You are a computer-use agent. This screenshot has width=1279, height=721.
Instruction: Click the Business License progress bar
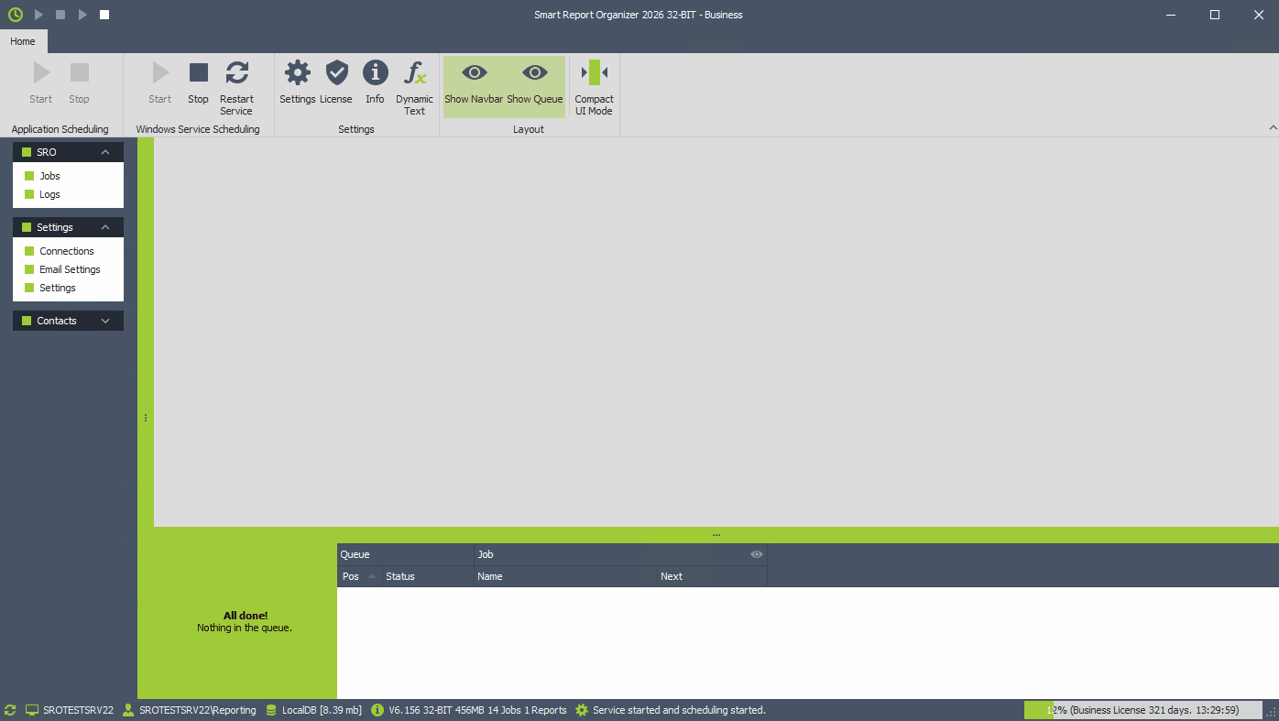click(1142, 710)
